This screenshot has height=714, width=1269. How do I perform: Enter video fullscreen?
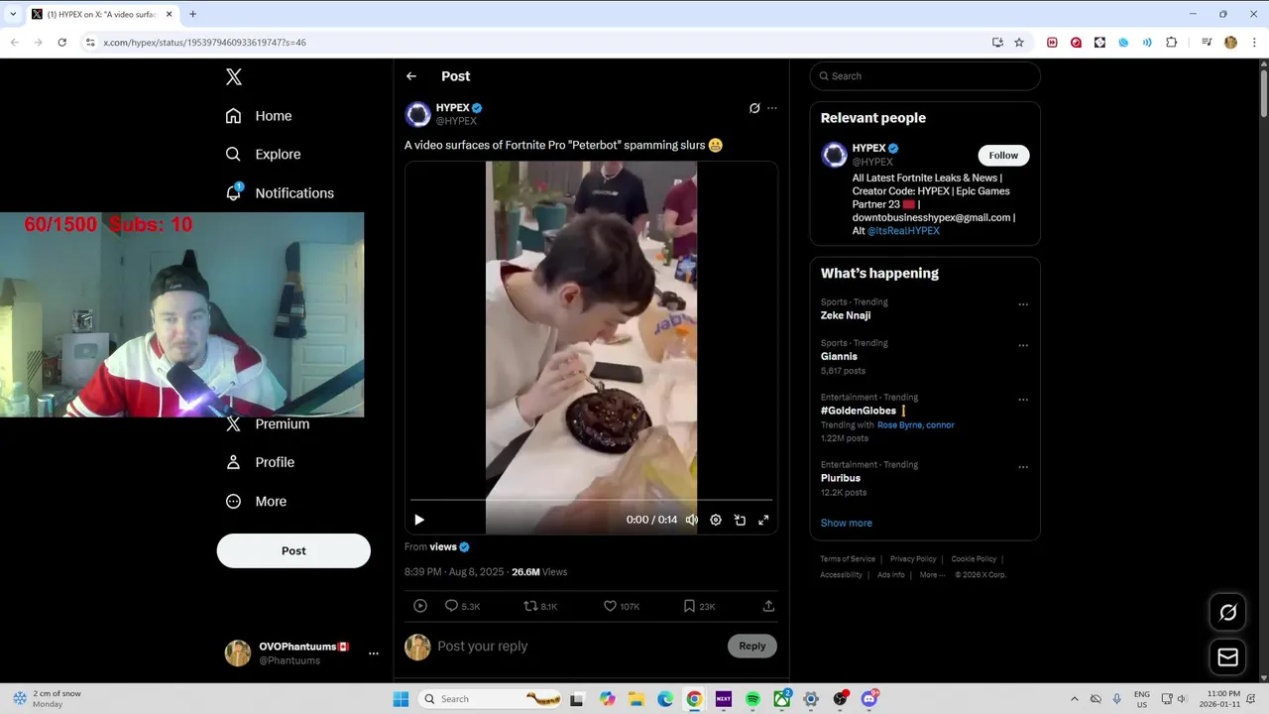(763, 520)
